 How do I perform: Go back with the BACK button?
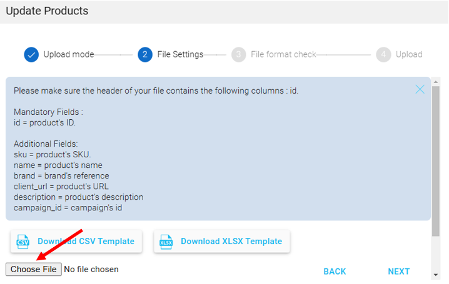coord(335,271)
